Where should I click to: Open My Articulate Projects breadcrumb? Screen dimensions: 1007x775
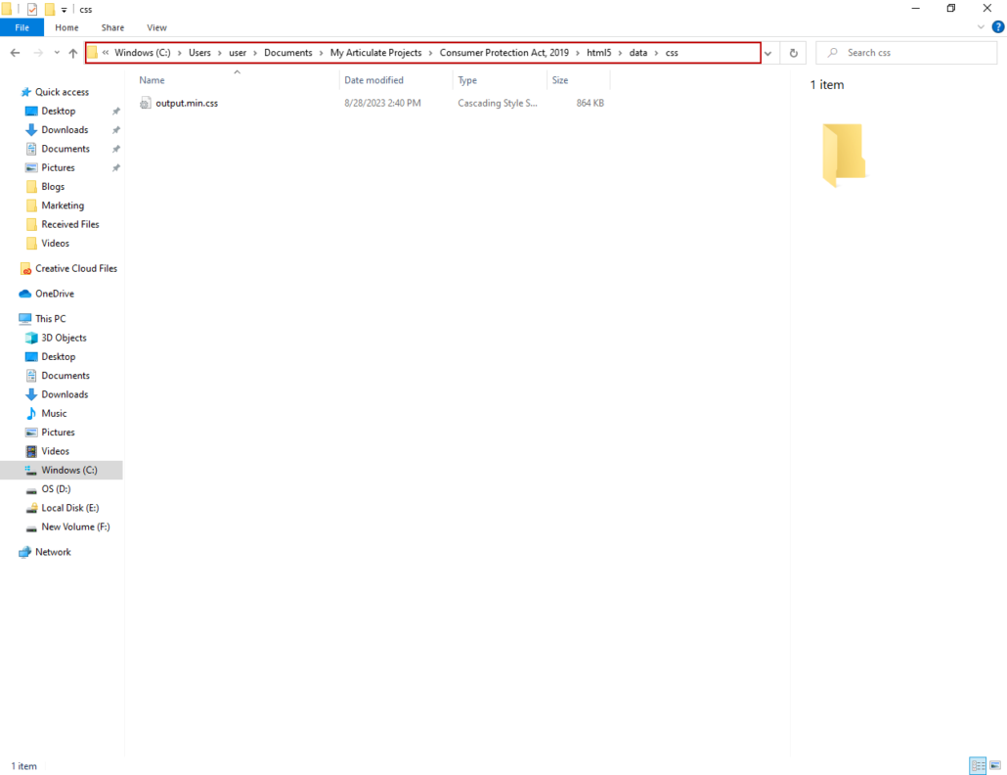pyautogui.click(x=375, y=53)
